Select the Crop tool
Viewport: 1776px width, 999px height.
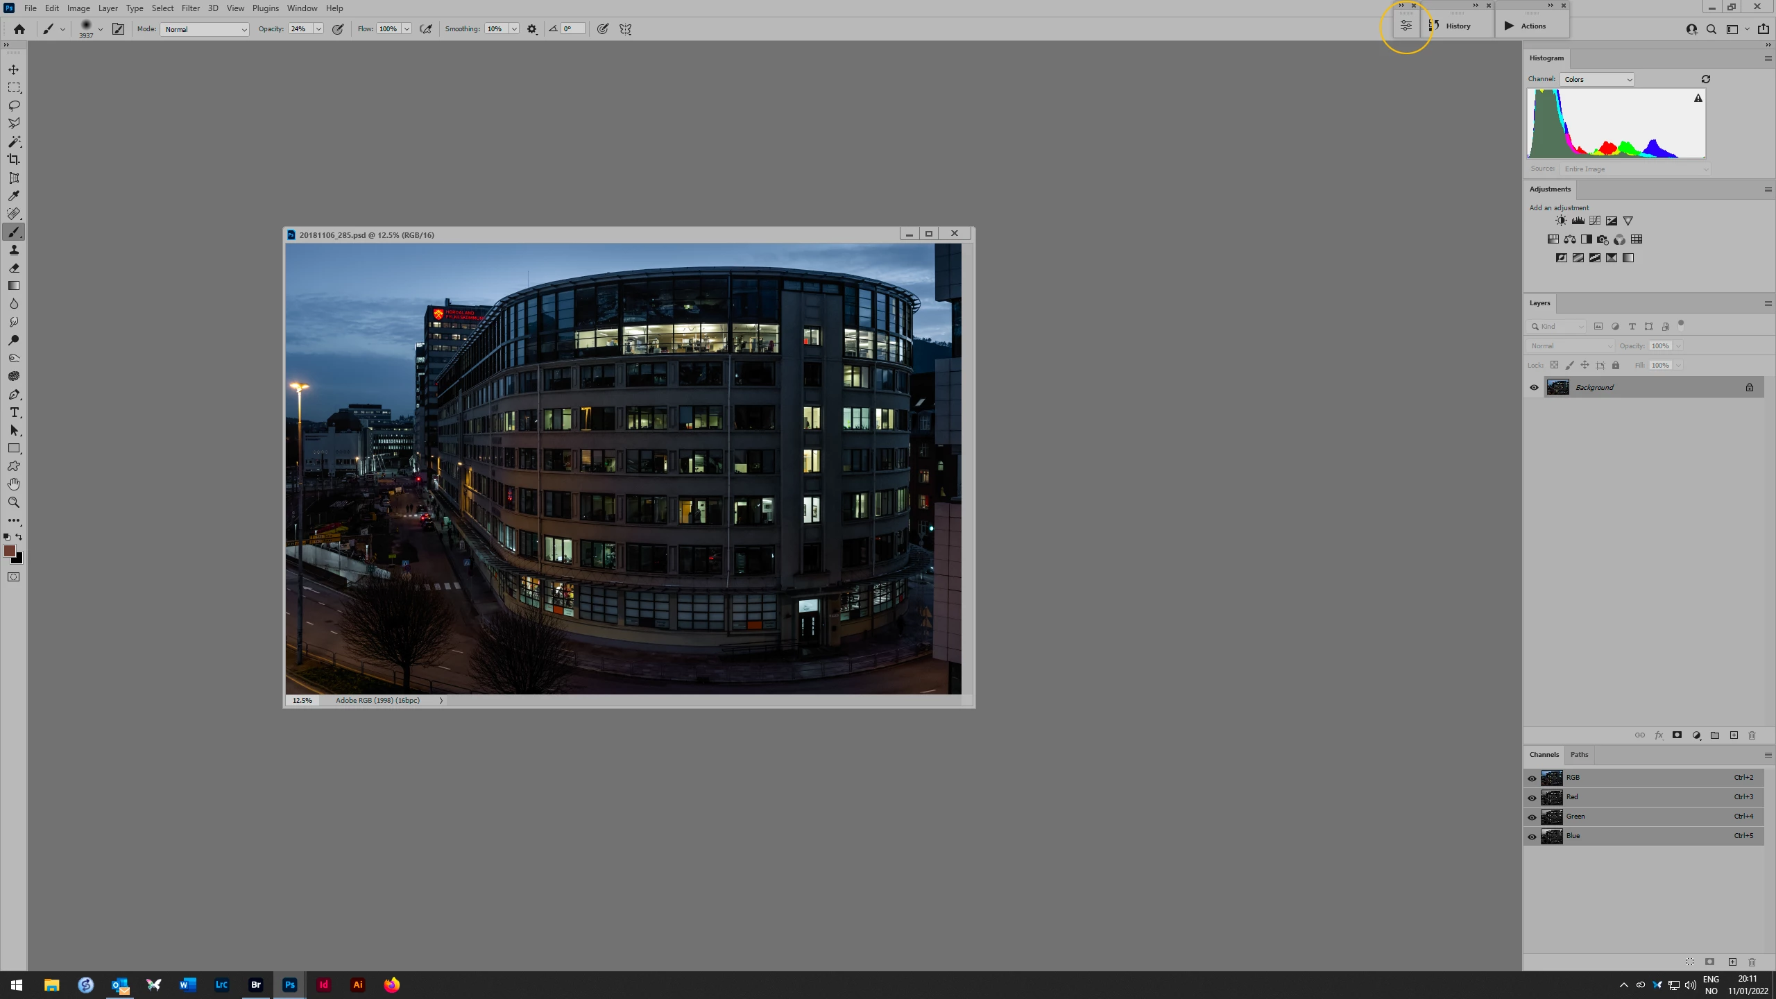pyautogui.click(x=14, y=160)
